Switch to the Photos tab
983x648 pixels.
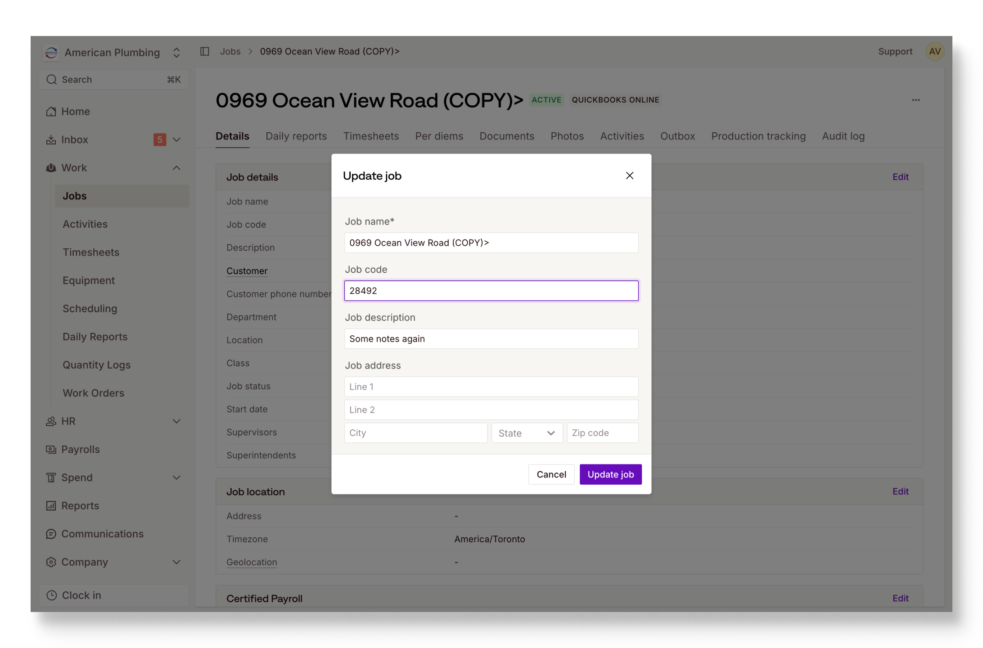(567, 136)
